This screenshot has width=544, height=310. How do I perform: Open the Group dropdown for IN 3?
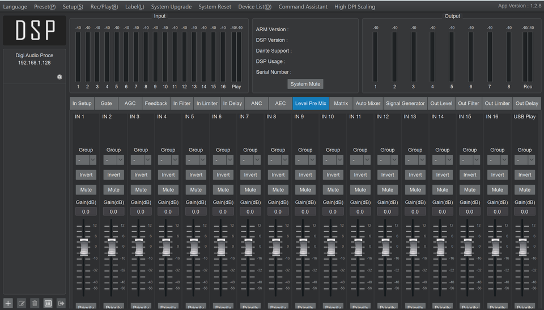pyautogui.click(x=141, y=160)
